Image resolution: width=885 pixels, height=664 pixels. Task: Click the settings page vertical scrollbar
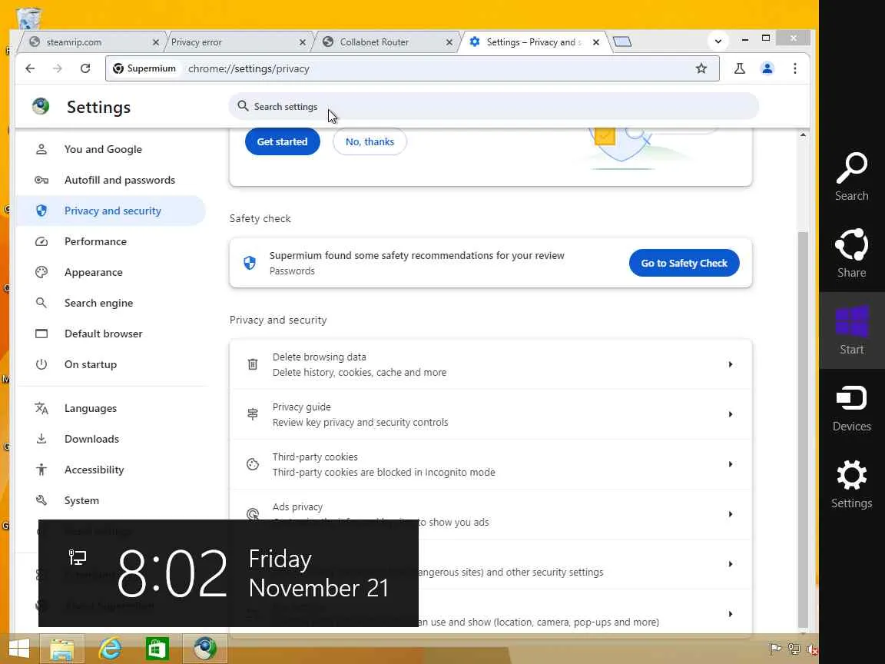click(803, 429)
